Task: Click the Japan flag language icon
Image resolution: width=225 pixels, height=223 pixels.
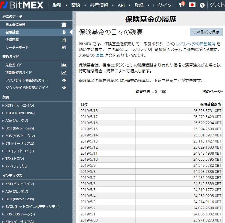Action: (x=192, y=5)
